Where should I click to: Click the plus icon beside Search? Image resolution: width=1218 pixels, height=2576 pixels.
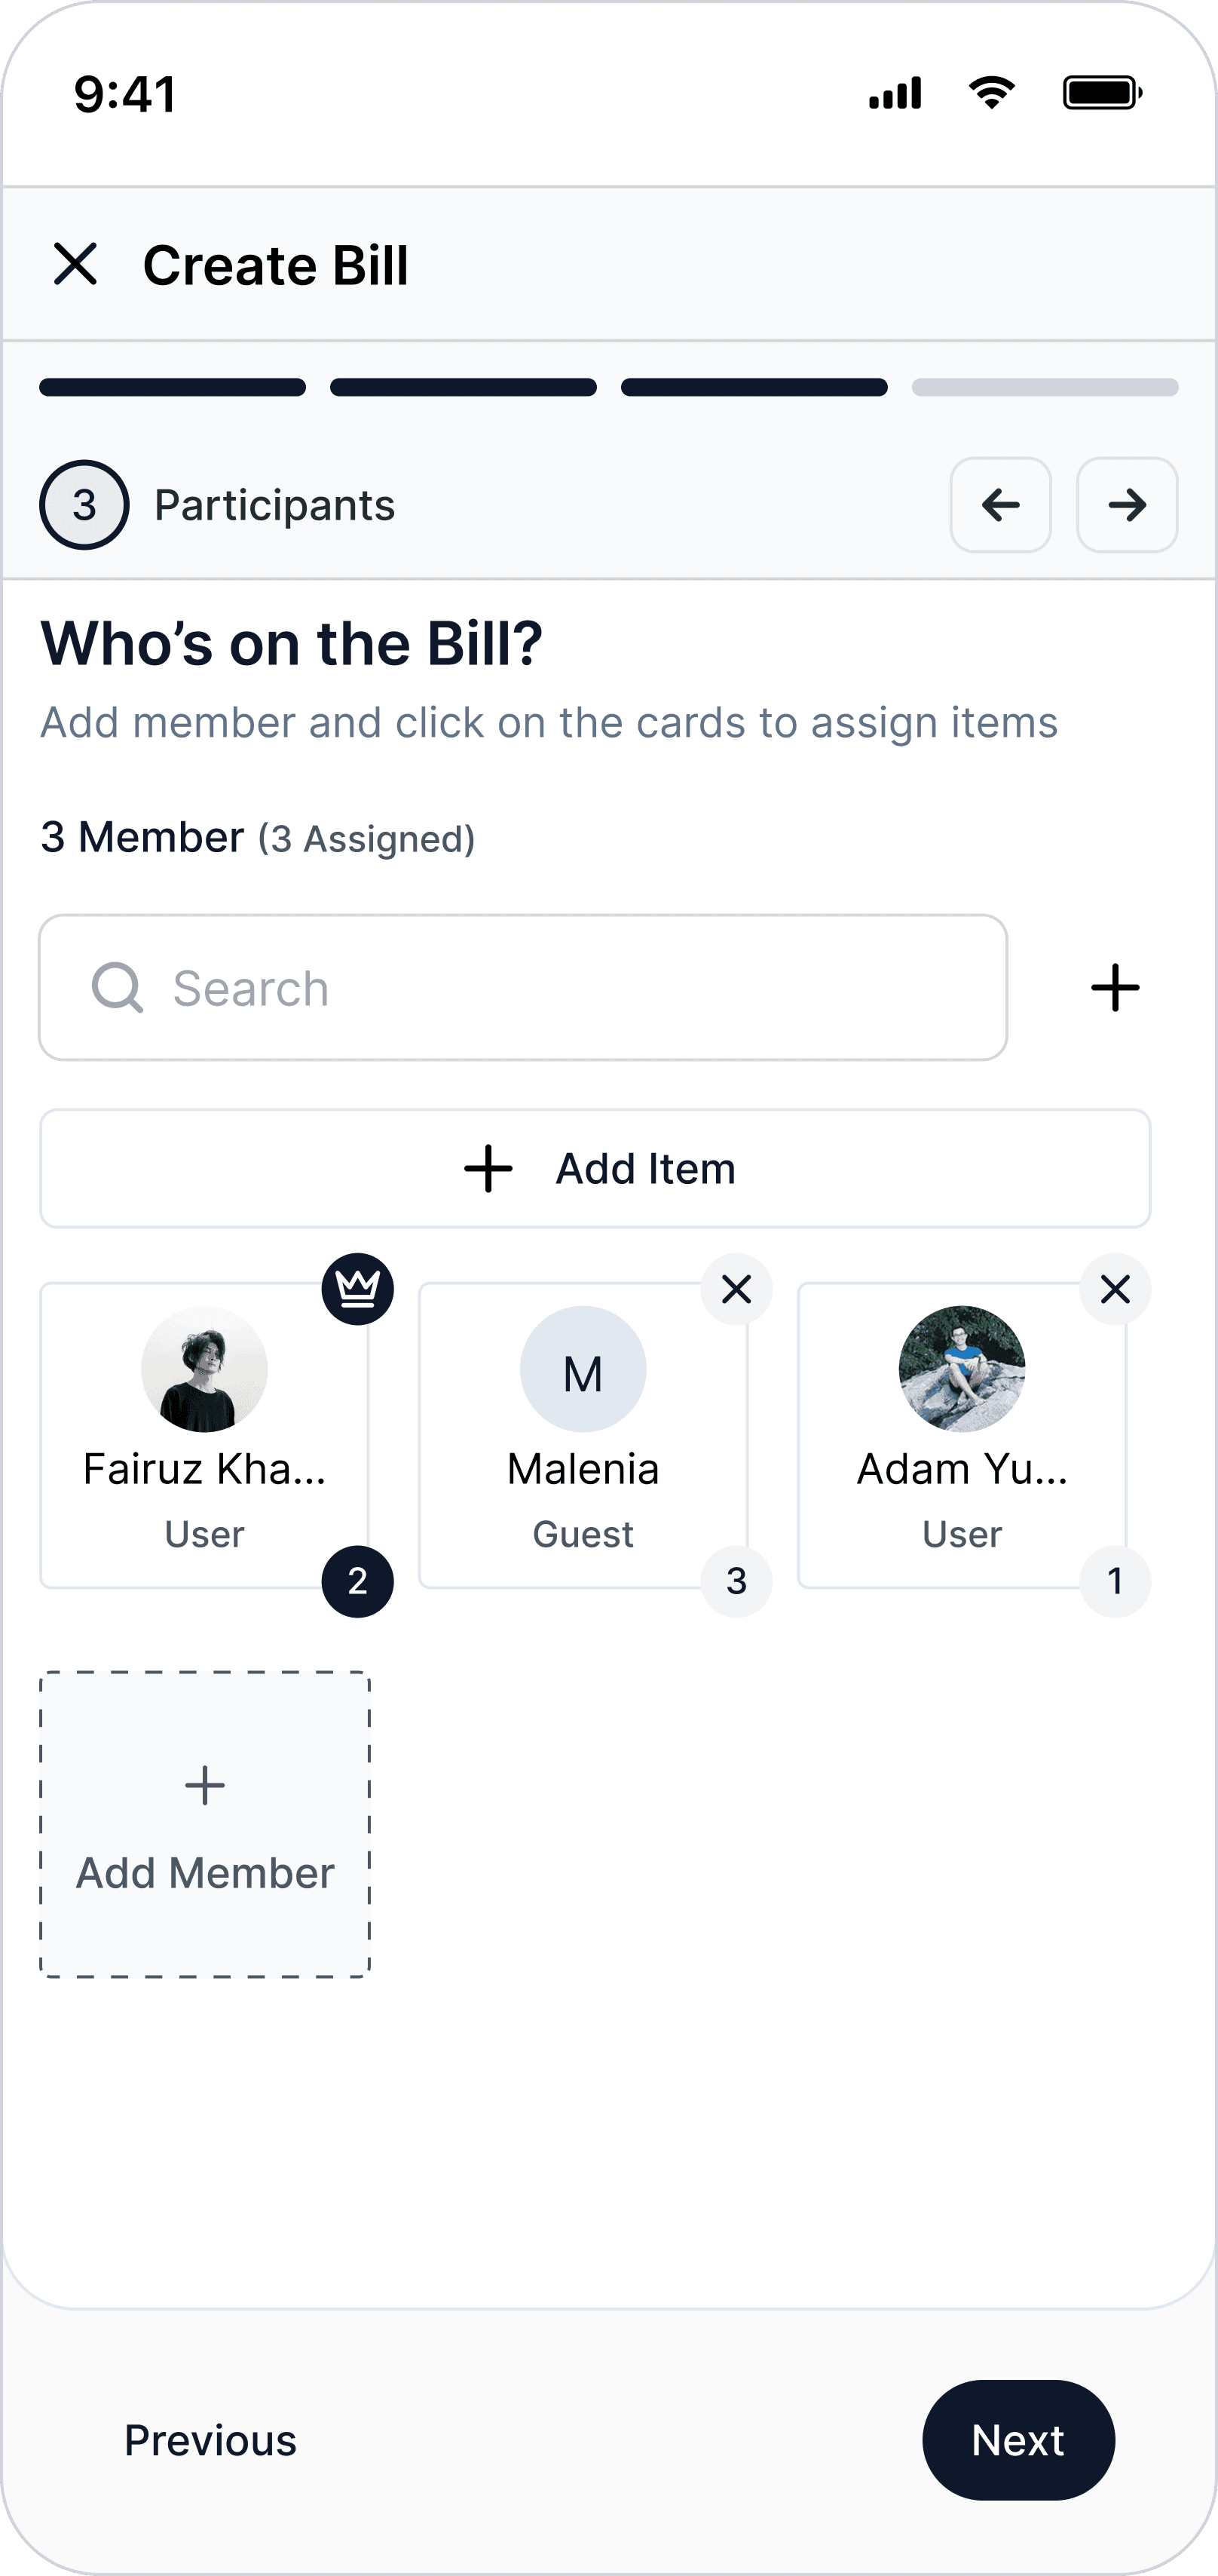[1114, 988]
